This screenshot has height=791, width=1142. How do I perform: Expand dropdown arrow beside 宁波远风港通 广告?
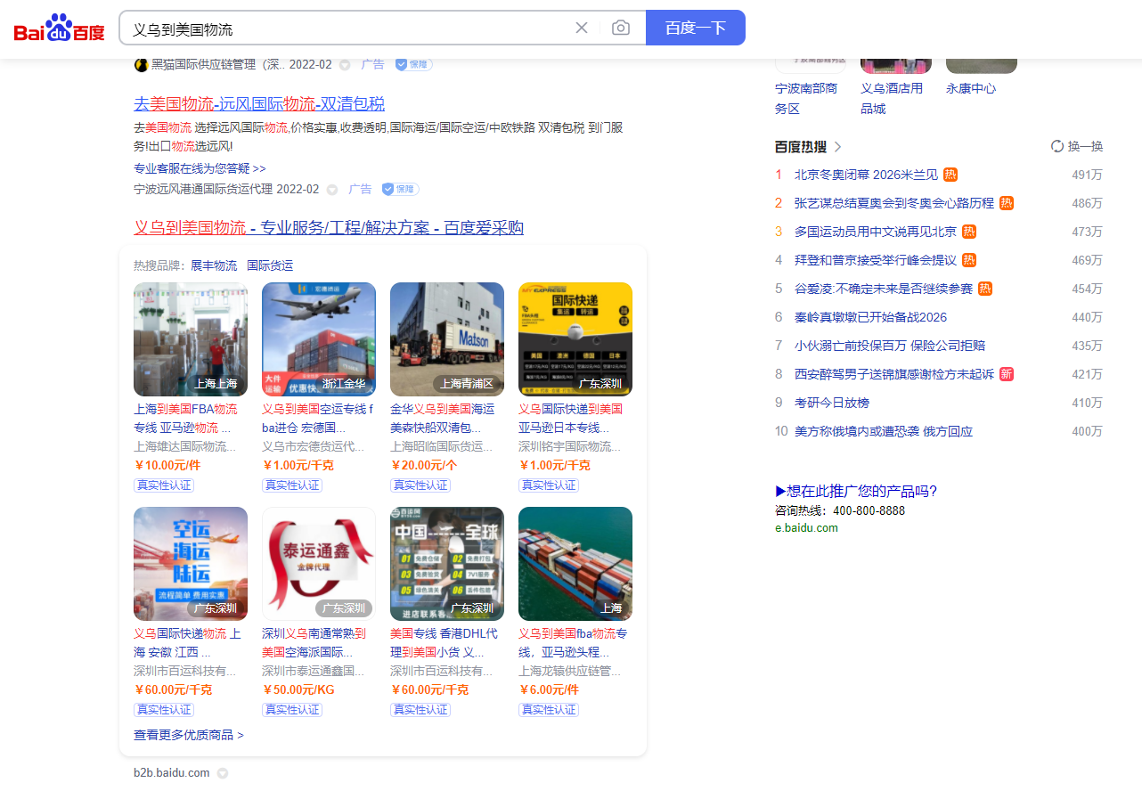[x=332, y=190]
